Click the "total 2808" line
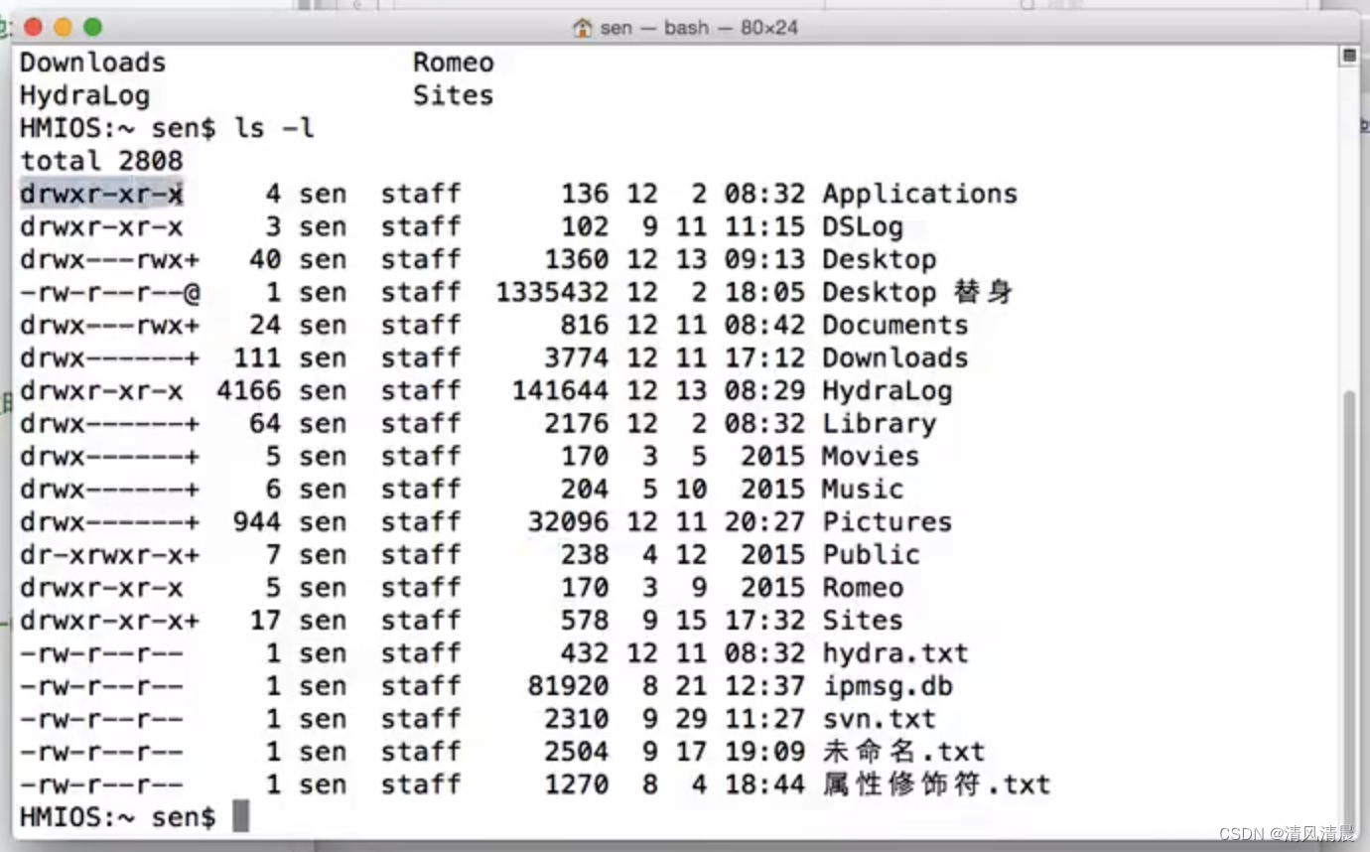Screen dimensions: 1370x852 (101, 161)
